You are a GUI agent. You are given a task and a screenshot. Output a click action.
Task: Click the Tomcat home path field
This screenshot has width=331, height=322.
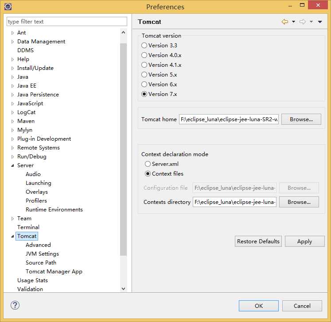click(229, 119)
